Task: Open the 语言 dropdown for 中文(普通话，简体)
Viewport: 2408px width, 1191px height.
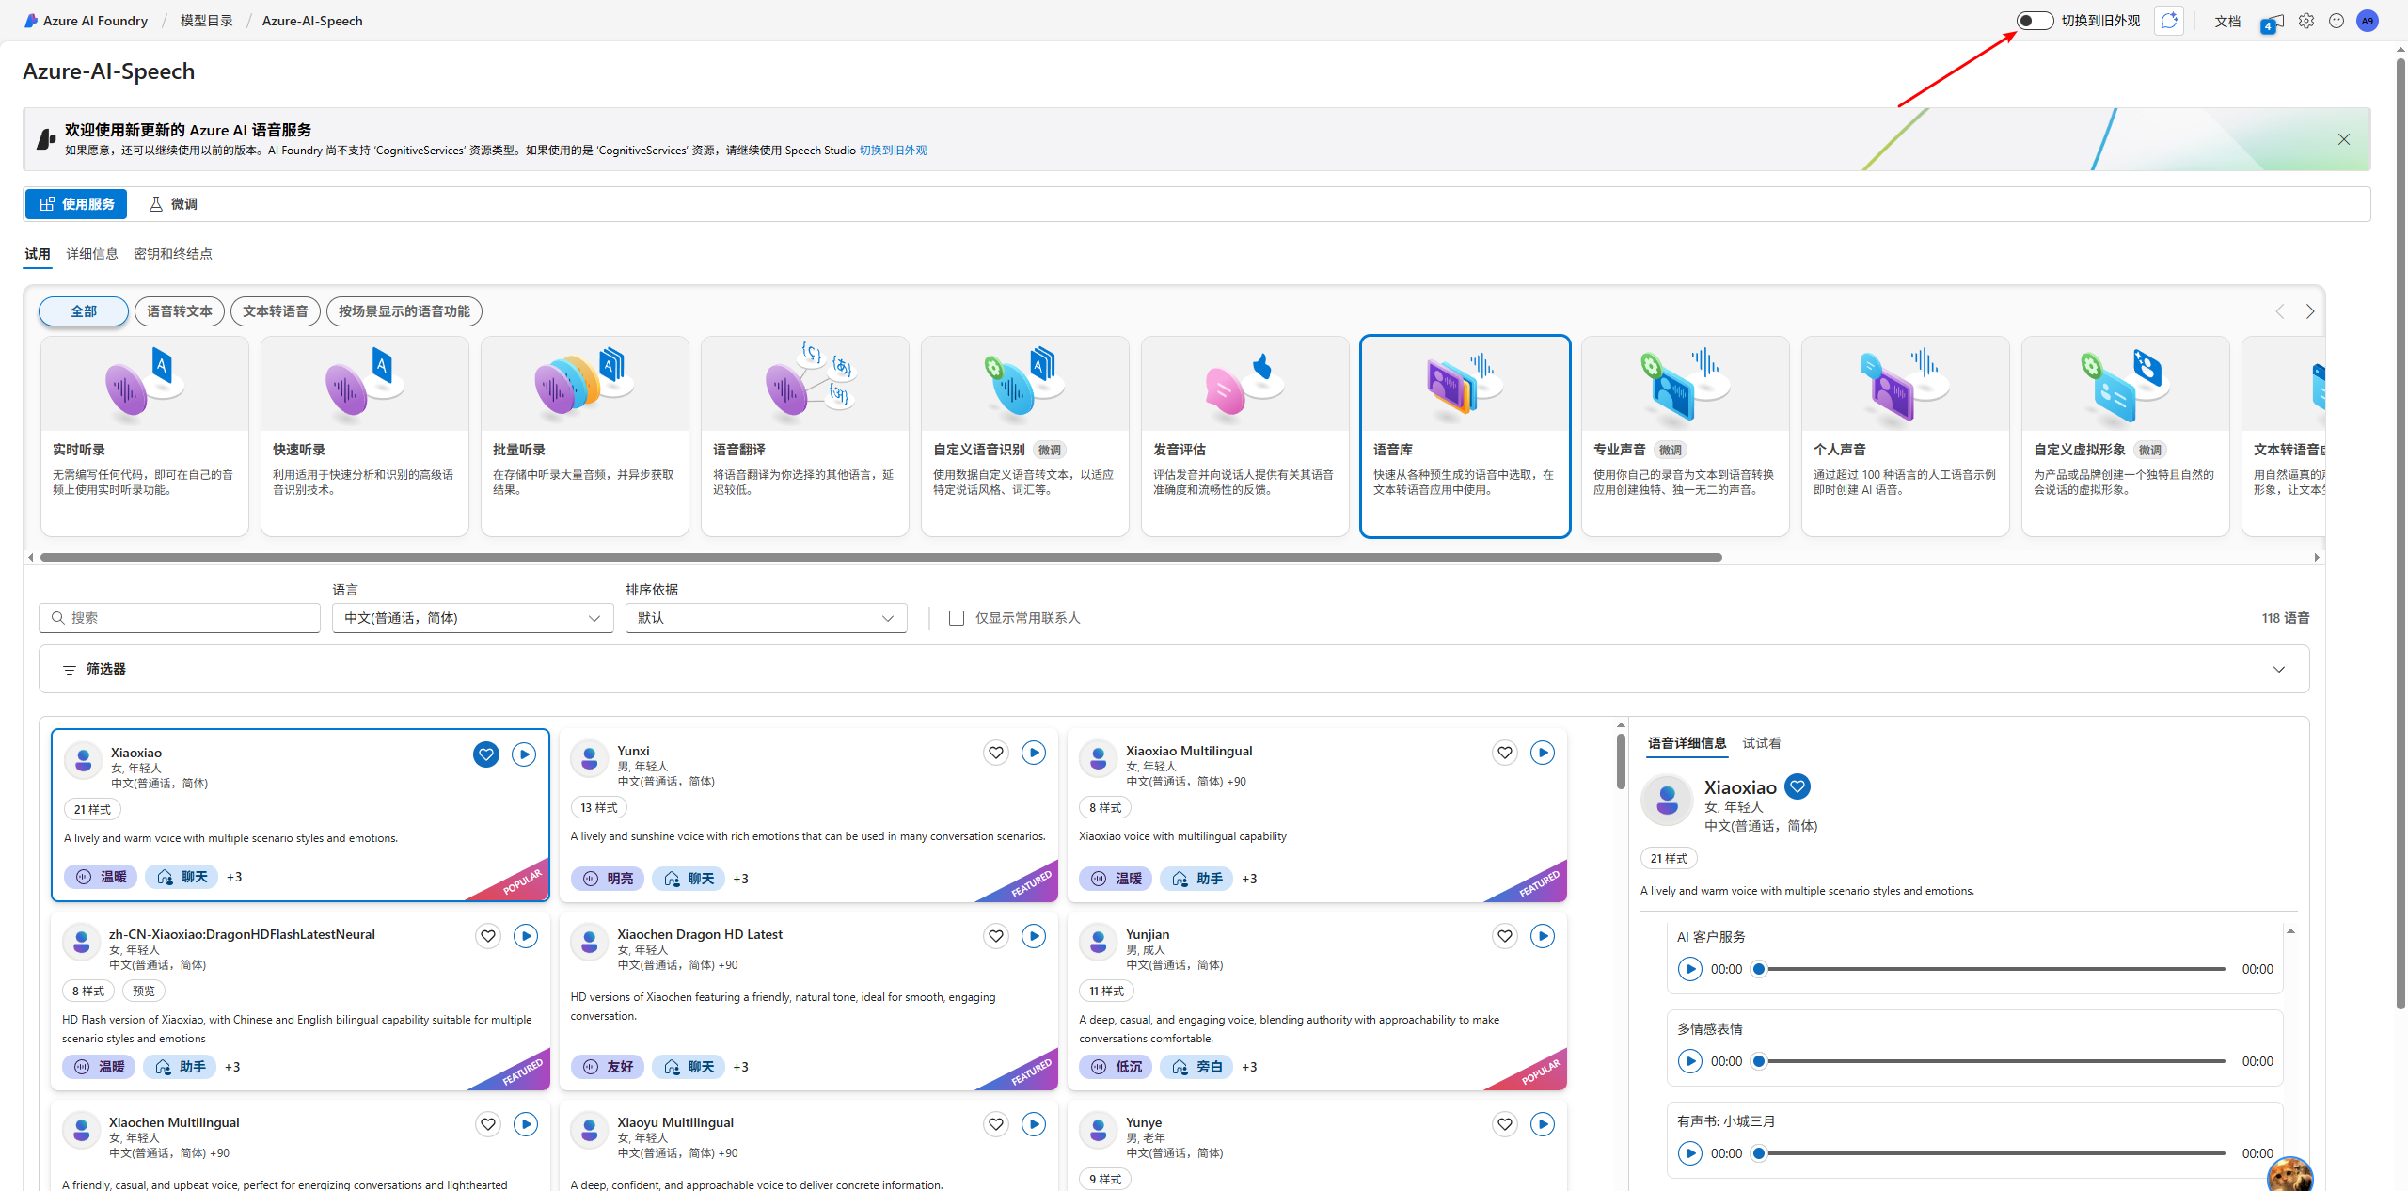Action: pos(472,618)
